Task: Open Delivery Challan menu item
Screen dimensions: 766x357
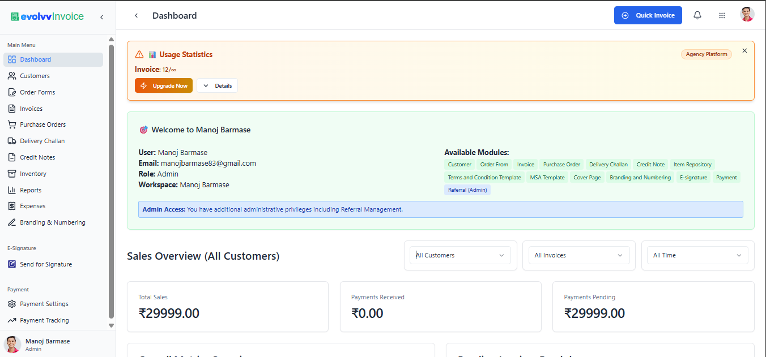Action: click(x=53, y=141)
